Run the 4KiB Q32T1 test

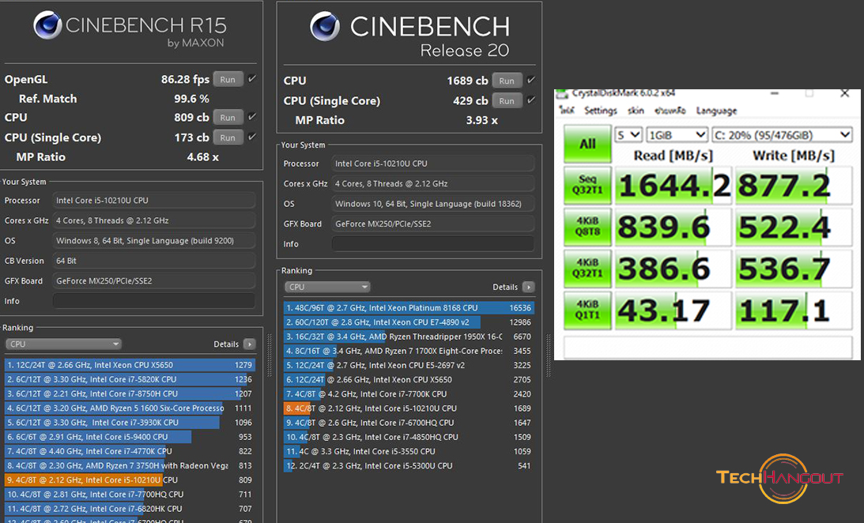click(587, 269)
